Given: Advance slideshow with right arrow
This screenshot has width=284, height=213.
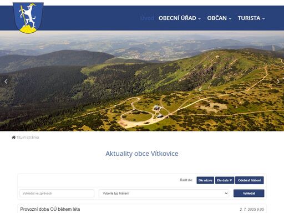Looking at the screenshot, I should (x=278, y=82).
